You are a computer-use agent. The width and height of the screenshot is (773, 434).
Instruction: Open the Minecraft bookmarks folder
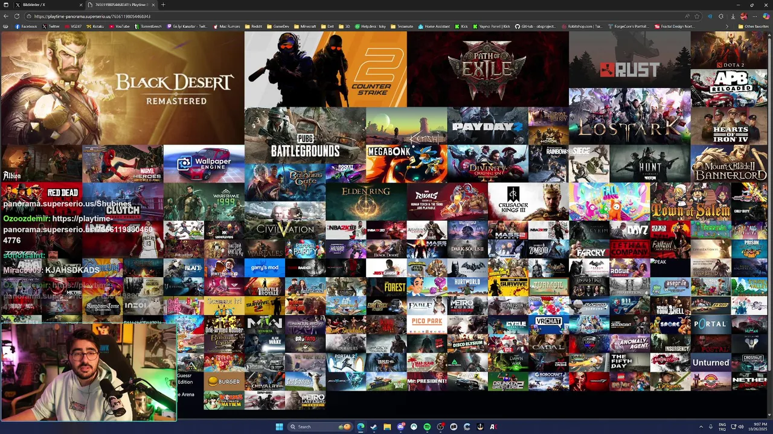tap(306, 27)
